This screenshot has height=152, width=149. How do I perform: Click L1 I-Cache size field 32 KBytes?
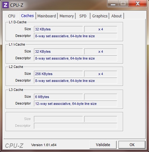[x=58, y=51]
